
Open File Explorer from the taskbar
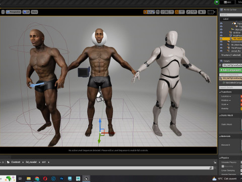(29, 178)
